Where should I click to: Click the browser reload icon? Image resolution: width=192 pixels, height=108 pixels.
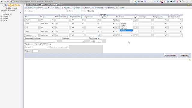coord(8,1)
